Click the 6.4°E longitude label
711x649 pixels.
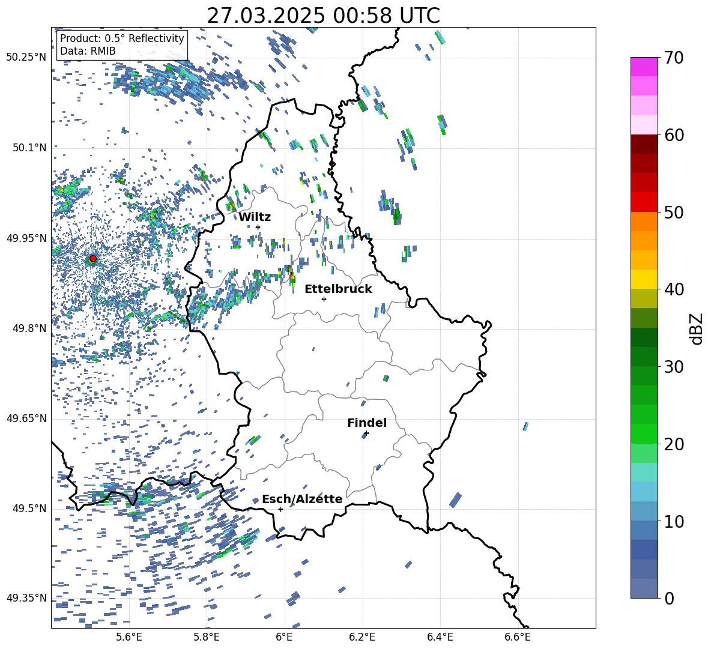tap(440, 637)
